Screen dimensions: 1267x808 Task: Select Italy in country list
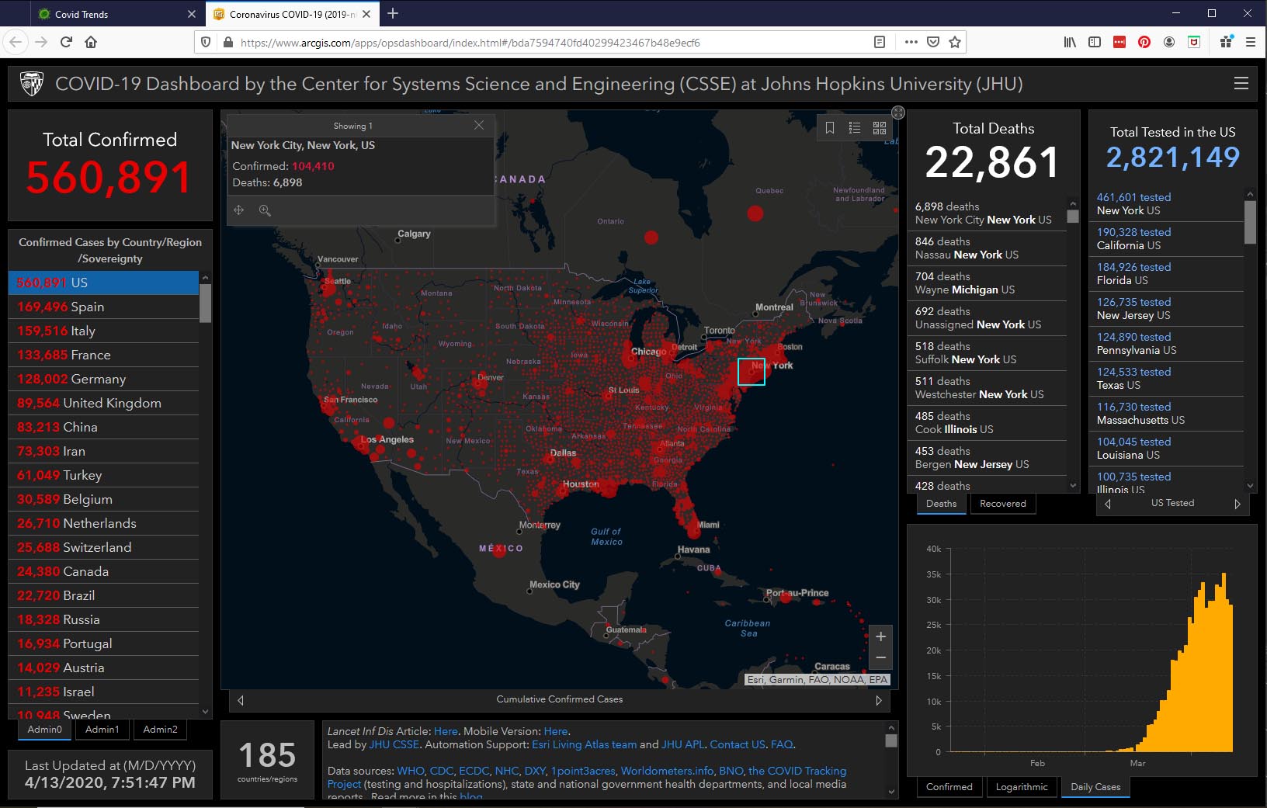[103, 331]
